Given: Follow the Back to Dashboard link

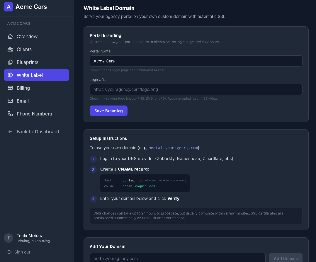Looking at the screenshot, I should click(x=38, y=132).
